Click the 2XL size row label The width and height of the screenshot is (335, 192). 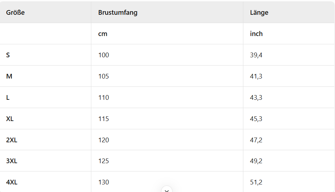[12, 140]
